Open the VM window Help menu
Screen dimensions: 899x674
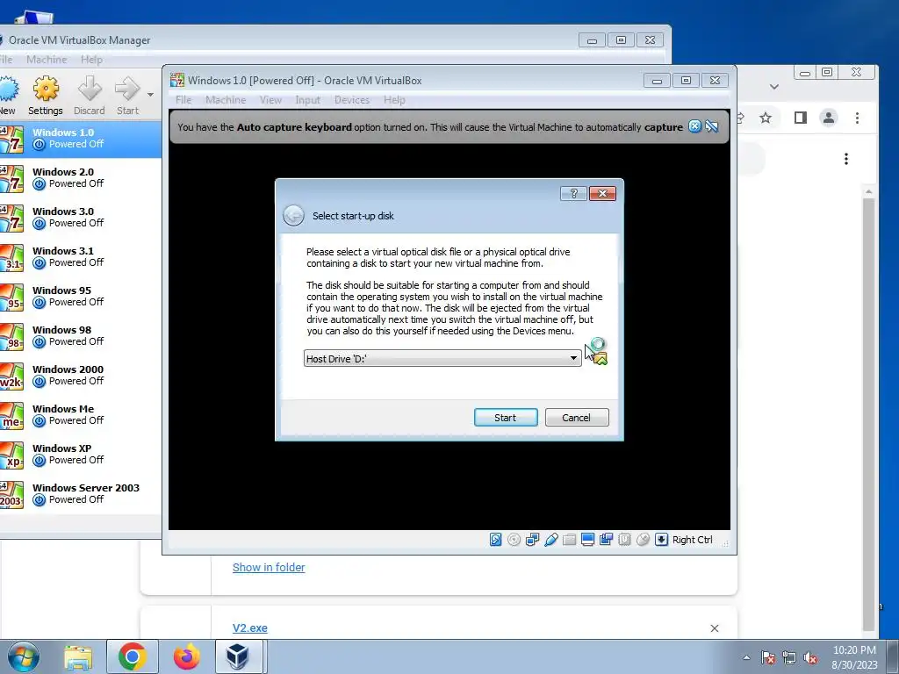[x=394, y=100]
